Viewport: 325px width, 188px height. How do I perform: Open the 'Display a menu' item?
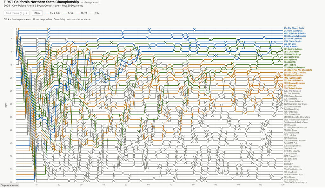pyautogui.click(x=9, y=185)
